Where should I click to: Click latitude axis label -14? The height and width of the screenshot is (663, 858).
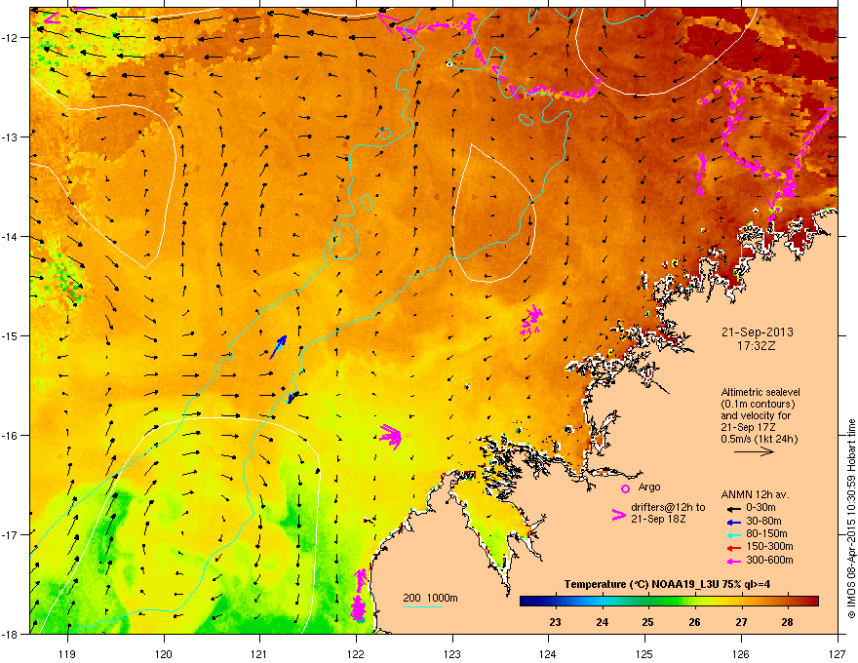(x=12, y=237)
